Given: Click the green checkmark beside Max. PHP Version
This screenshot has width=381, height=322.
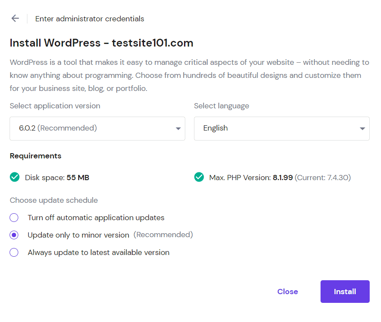Looking at the screenshot, I should point(199,177).
